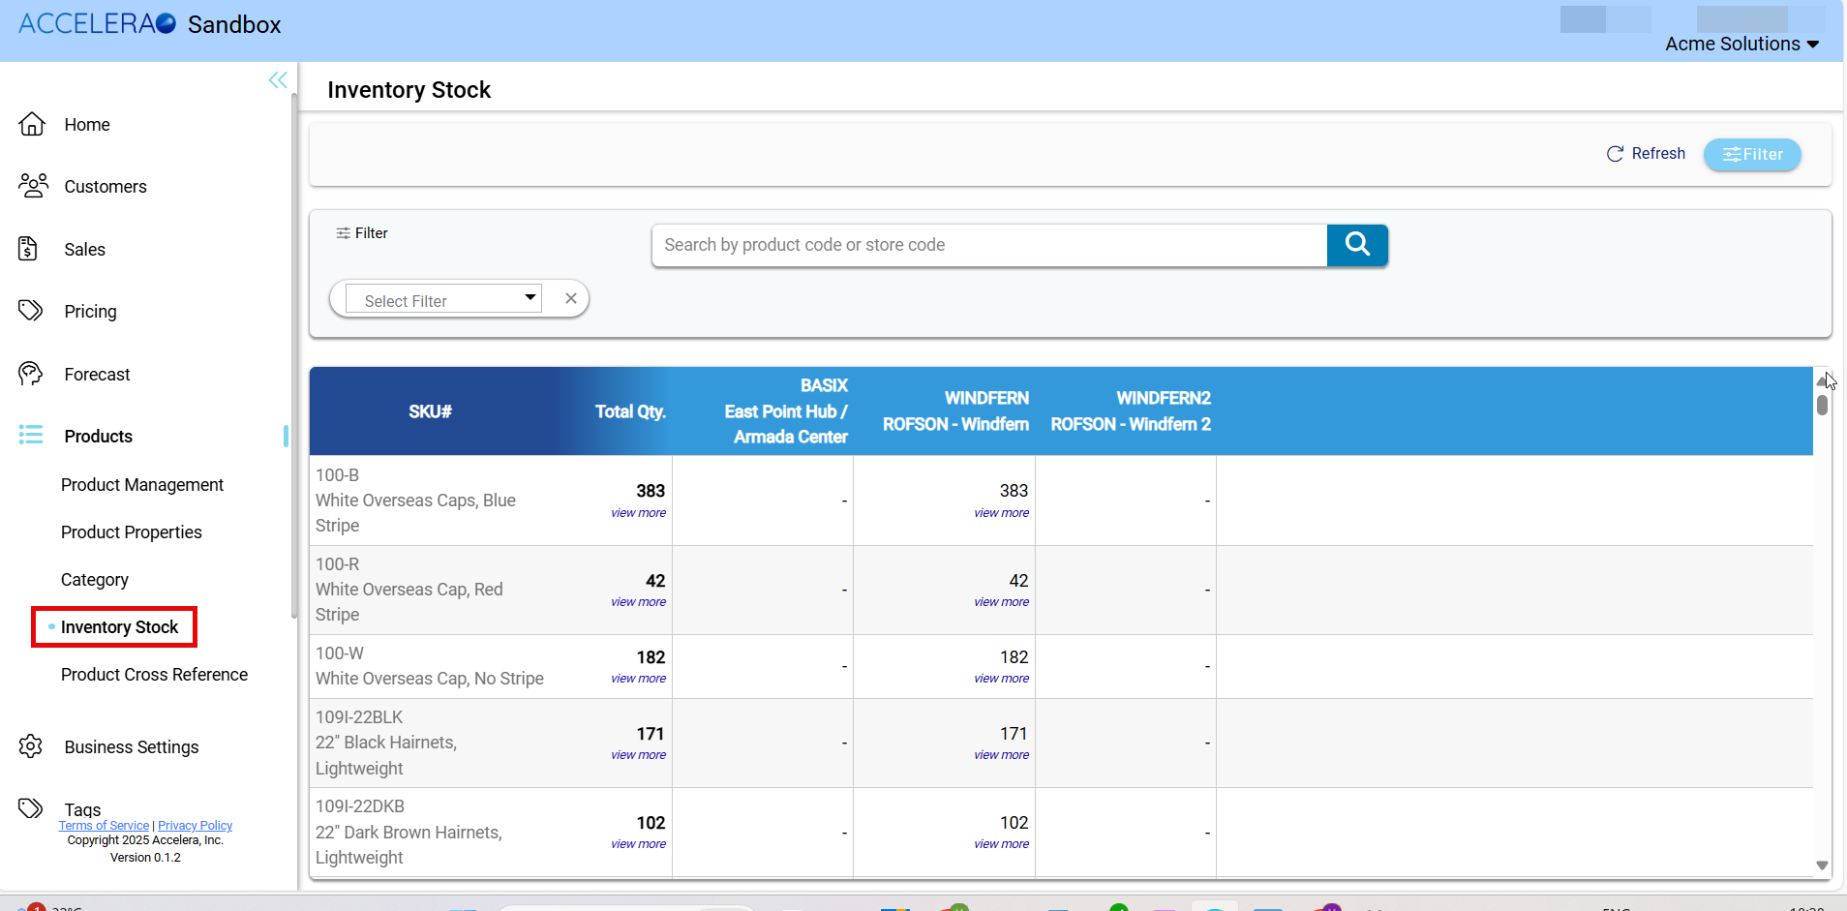Click the Customers people icon
The height and width of the screenshot is (911, 1847).
pyautogui.click(x=33, y=186)
